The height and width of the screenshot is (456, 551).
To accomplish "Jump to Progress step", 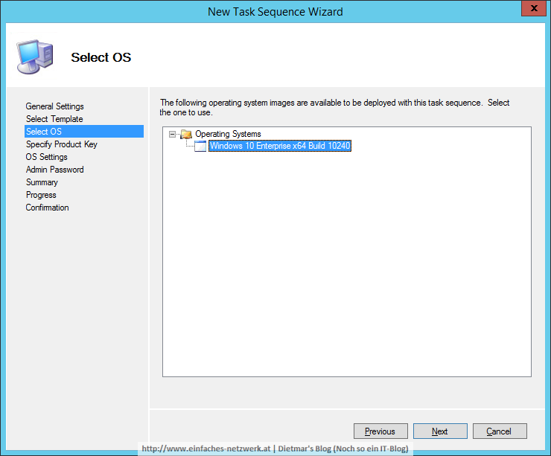I will tap(41, 195).
